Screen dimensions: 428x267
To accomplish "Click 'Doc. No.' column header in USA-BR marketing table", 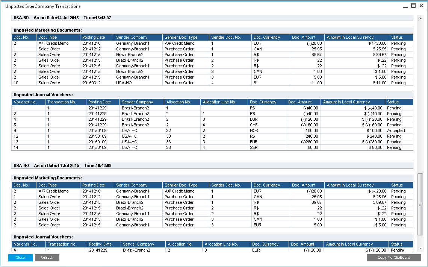I will click(24, 37).
